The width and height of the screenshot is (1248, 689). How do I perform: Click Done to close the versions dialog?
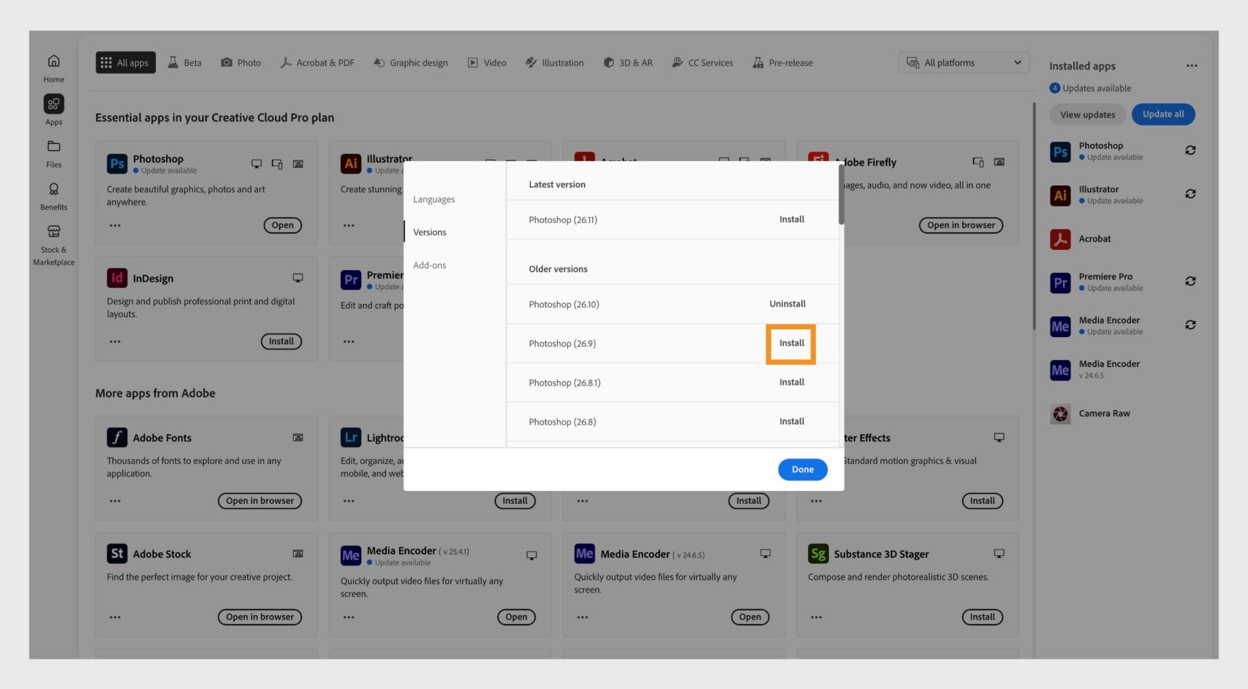click(803, 470)
